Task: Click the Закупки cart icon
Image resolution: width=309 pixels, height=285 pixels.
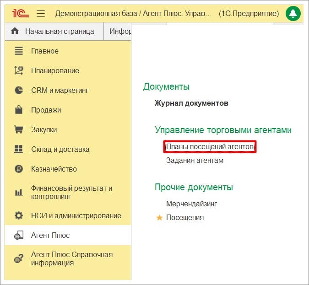Action: tap(19, 129)
